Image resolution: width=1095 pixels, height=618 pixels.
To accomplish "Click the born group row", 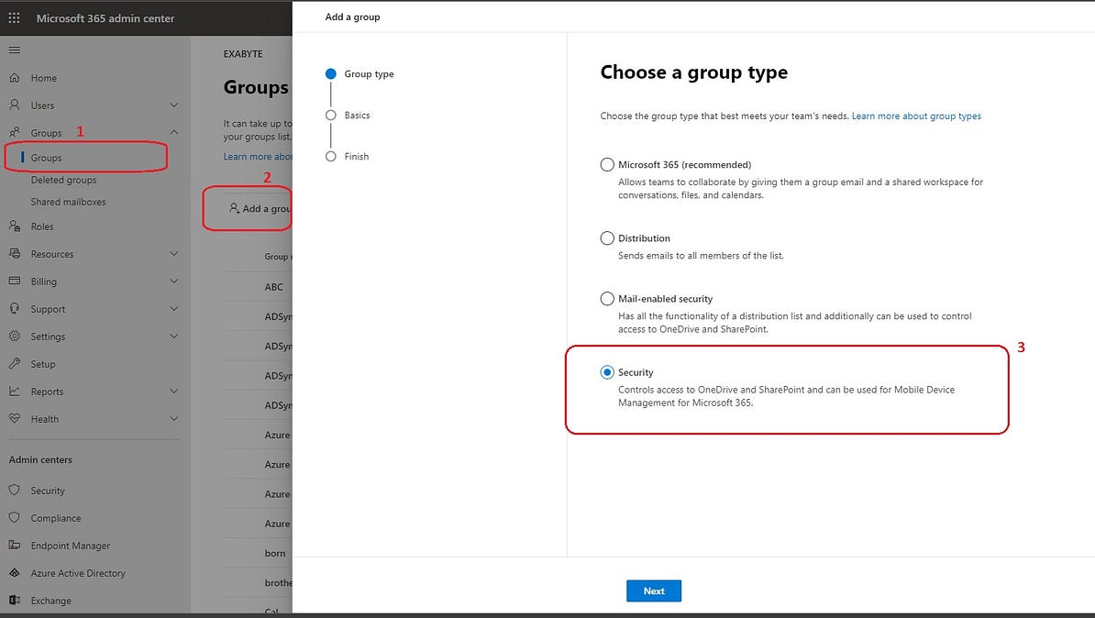I will [x=275, y=553].
